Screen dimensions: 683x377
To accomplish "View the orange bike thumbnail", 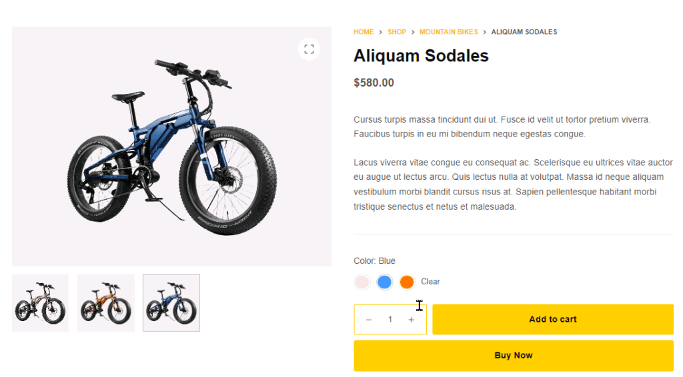I will 105,303.
